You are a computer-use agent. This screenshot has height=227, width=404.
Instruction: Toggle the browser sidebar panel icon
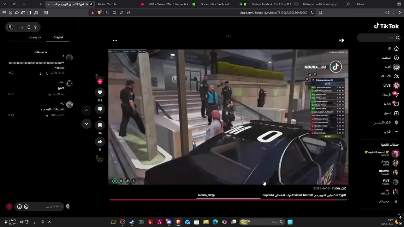29,13
